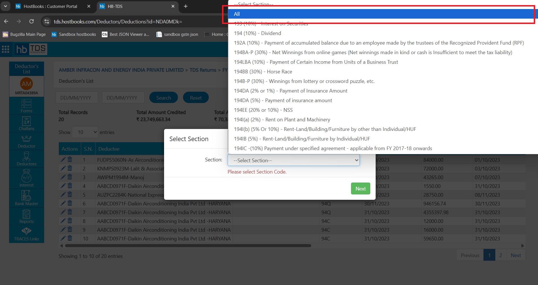The height and width of the screenshot is (285, 538).
Task: Open Best JSON Viewer bookmark
Action: [126, 34]
